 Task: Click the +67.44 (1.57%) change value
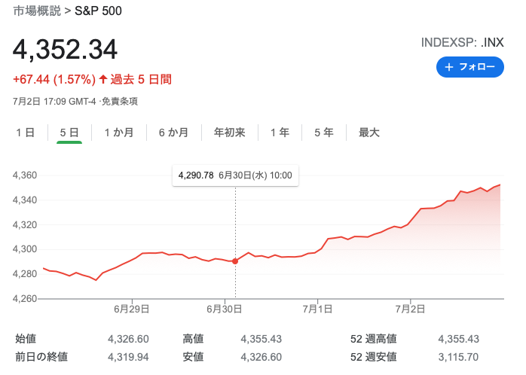tap(54, 80)
